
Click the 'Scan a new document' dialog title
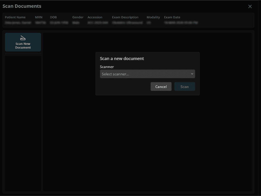122,59
